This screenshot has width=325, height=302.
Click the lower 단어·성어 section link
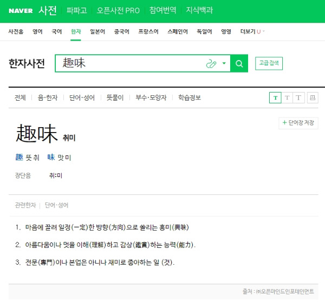pyautogui.click(x=56, y=205)
